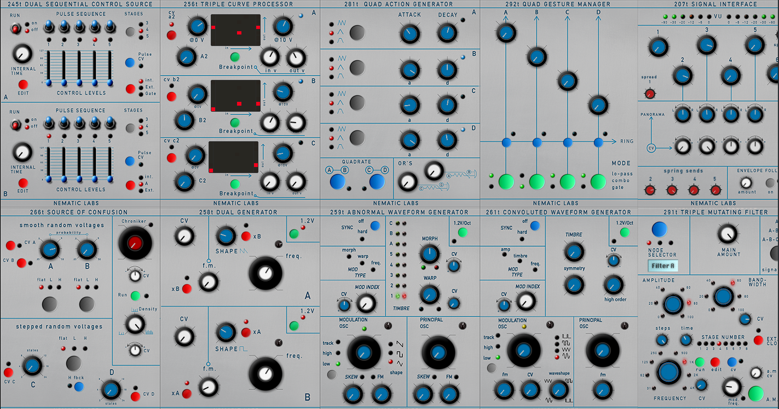Click the red xB button beside SHAPE in 258t section A

point(246,237)
